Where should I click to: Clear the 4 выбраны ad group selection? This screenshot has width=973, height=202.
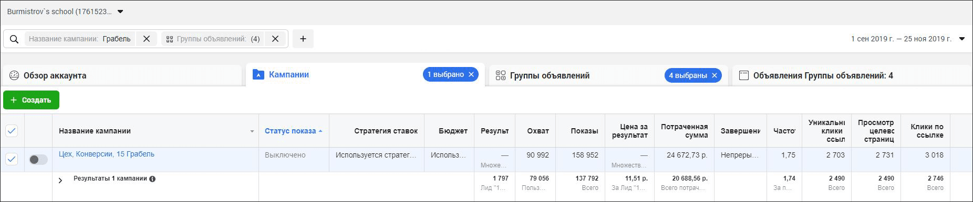(715, 75)
